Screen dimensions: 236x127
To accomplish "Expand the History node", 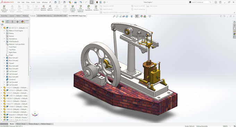I will click(4, 33).
